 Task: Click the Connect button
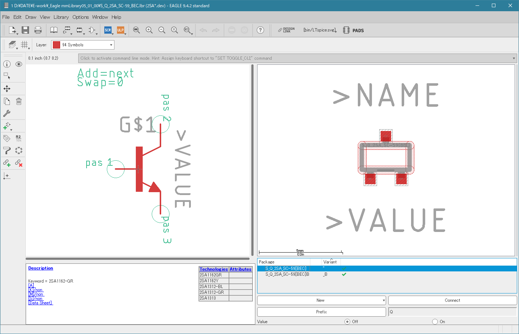coord(452,300)
